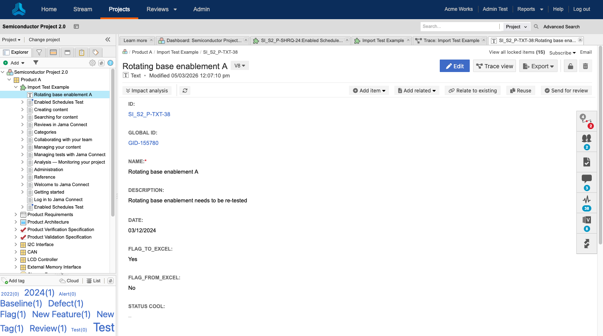Open the relationships widget in right sidebar
Image resolution: width=603 pixels, height=336 pixels.
coord(587,121)
